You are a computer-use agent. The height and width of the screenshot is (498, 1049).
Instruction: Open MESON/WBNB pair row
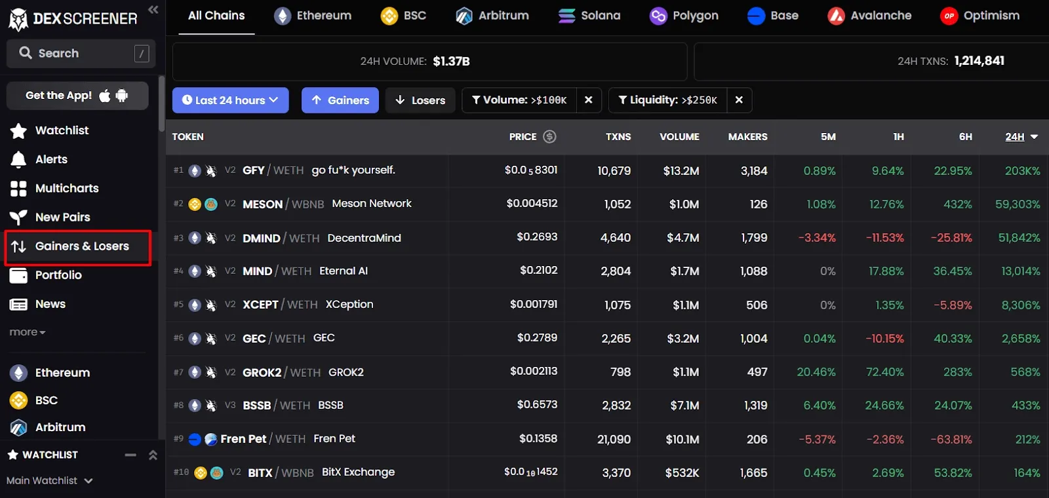click(607, 204)
